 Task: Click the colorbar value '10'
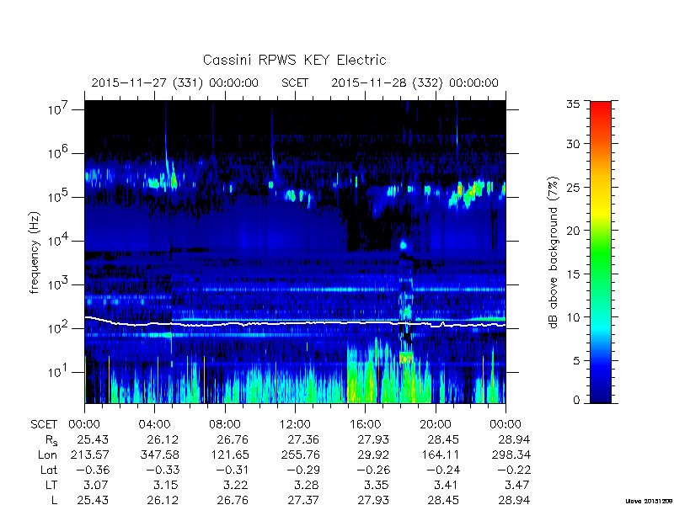click(573, 317)
